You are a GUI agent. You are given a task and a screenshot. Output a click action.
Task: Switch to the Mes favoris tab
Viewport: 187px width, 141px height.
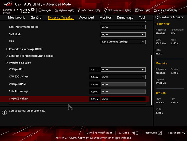click(17, 18)
